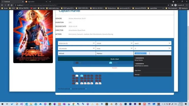Image resolution: width=189 pixels, height=106 pixels.
Task: Open the CISCO bookmark folder
Action: [x=12, y=8]
